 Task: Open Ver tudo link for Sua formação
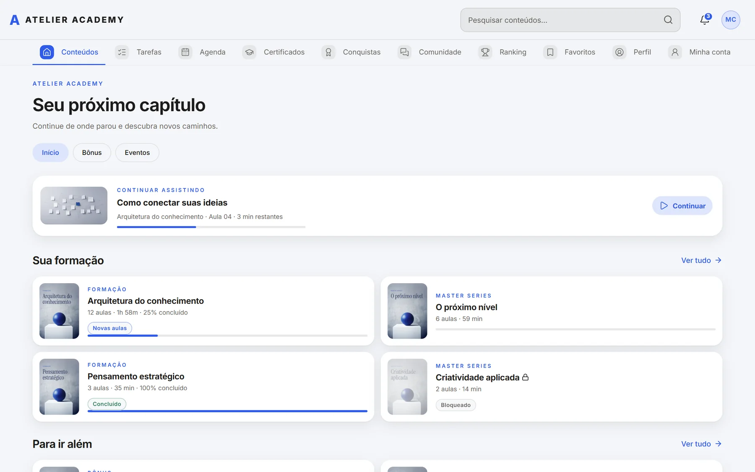701,260
